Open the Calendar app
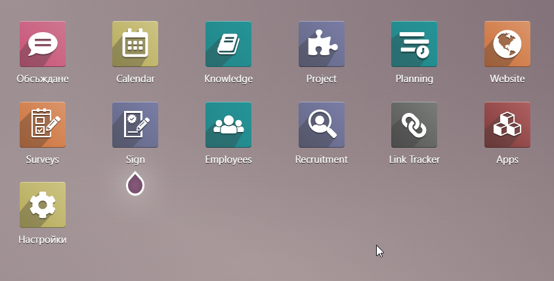 pos(135,44)
